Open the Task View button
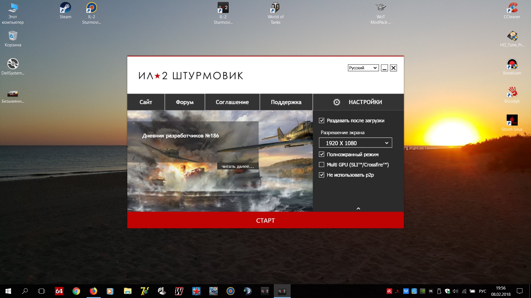 (41, 291)
